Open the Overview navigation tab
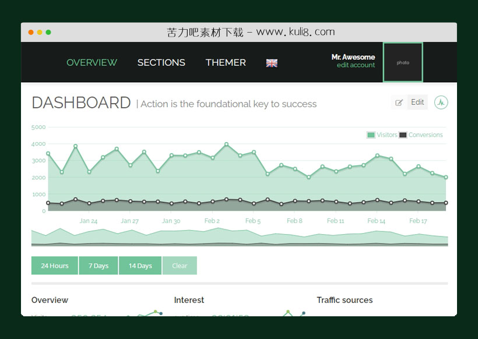Screen dimensions: 478x339 click(x=92, y=62)
